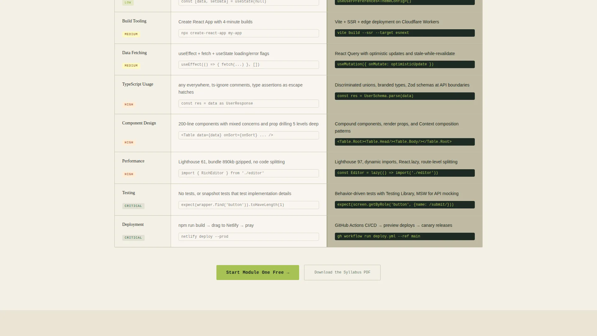This screenshot has height=336, width=597.
Task: Click Compound components, render props description
Action: point(396,128)
